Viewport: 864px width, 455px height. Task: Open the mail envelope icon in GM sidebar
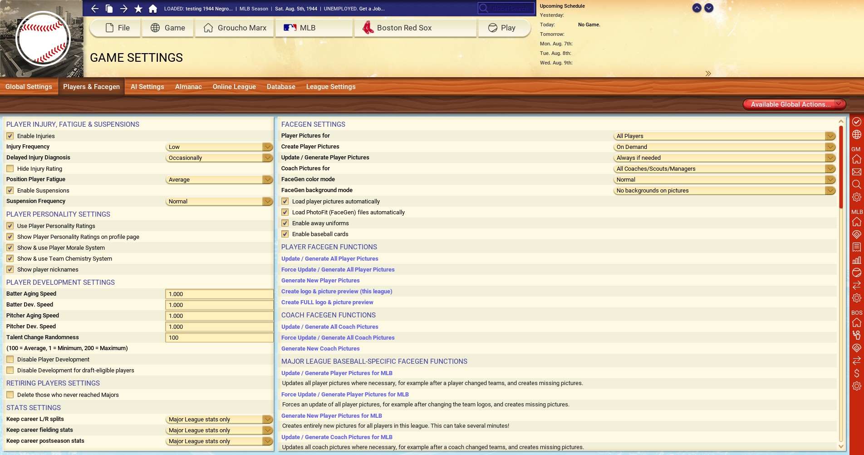coord(856,172)
